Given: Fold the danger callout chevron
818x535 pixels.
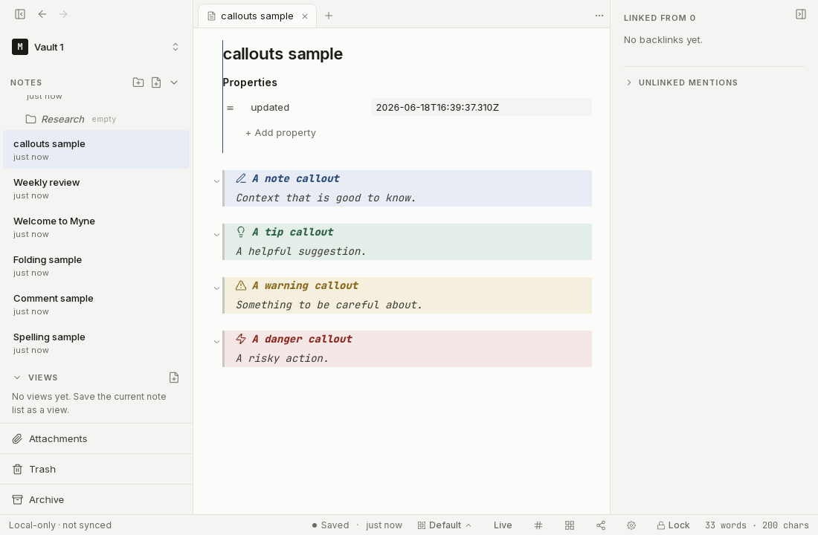Looking at the screenshot, I should tap(216, 342).
